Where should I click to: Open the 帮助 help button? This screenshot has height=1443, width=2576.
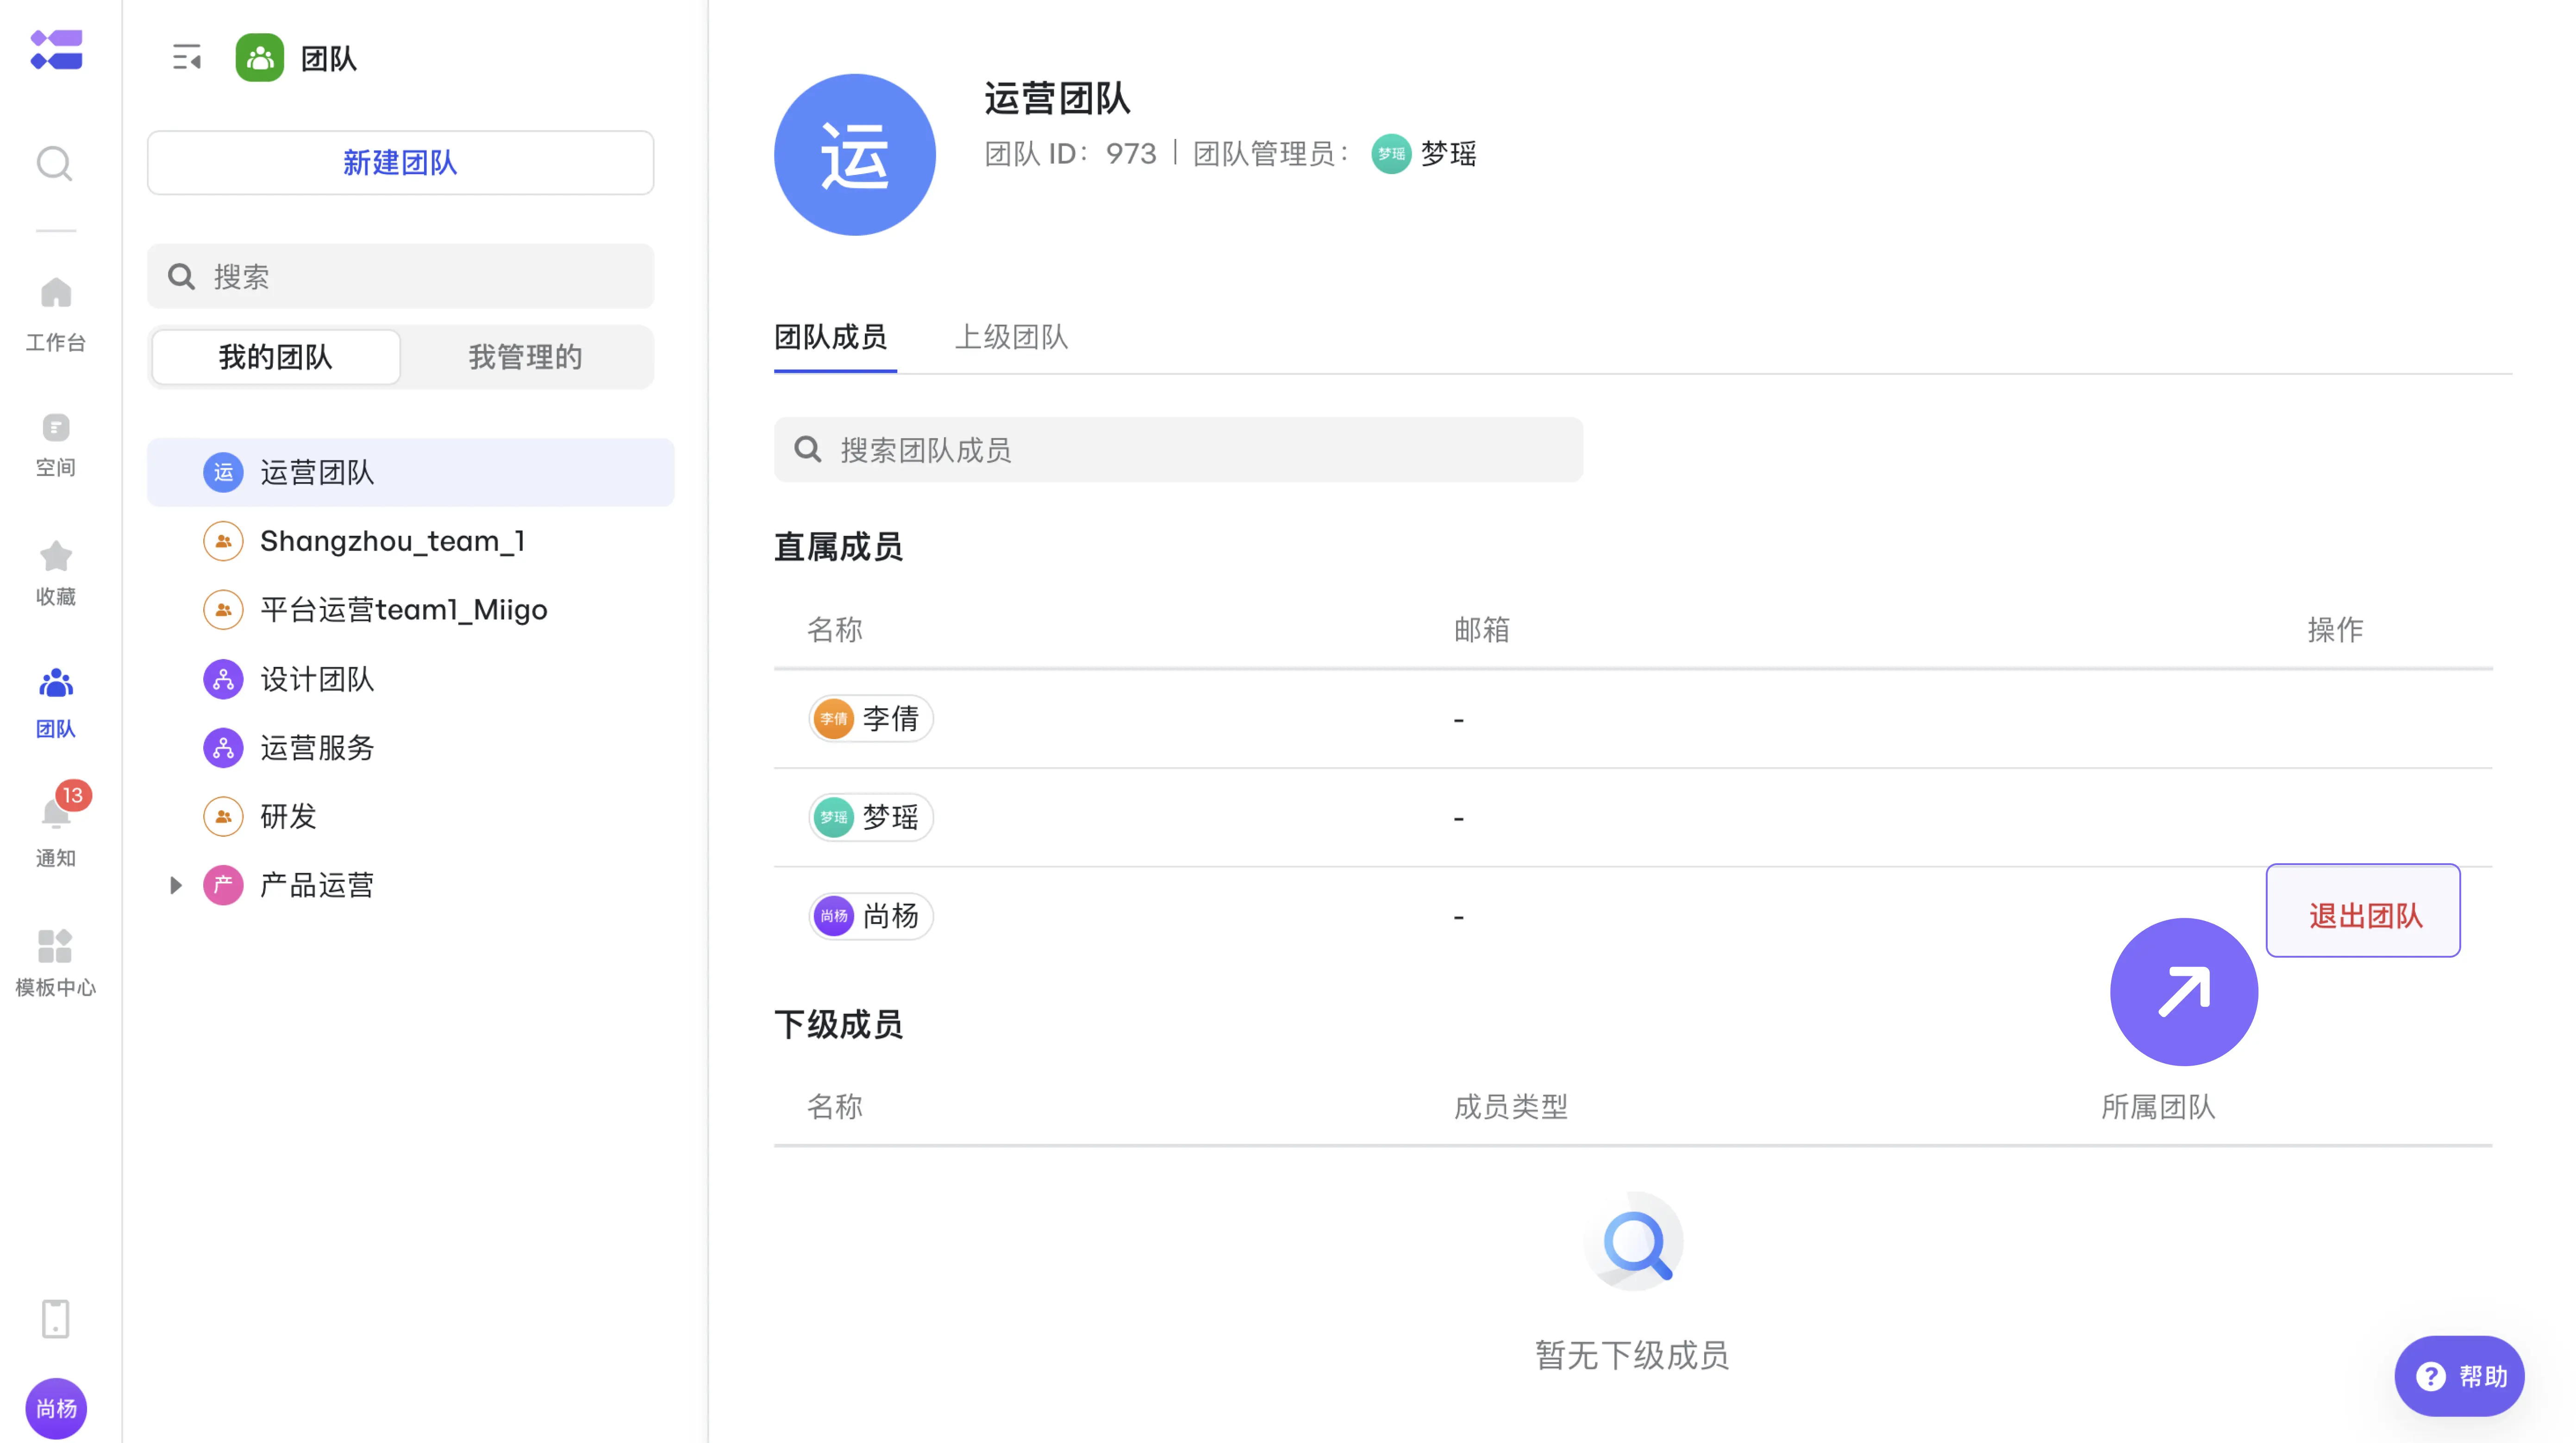[x=2460, y=1376]
